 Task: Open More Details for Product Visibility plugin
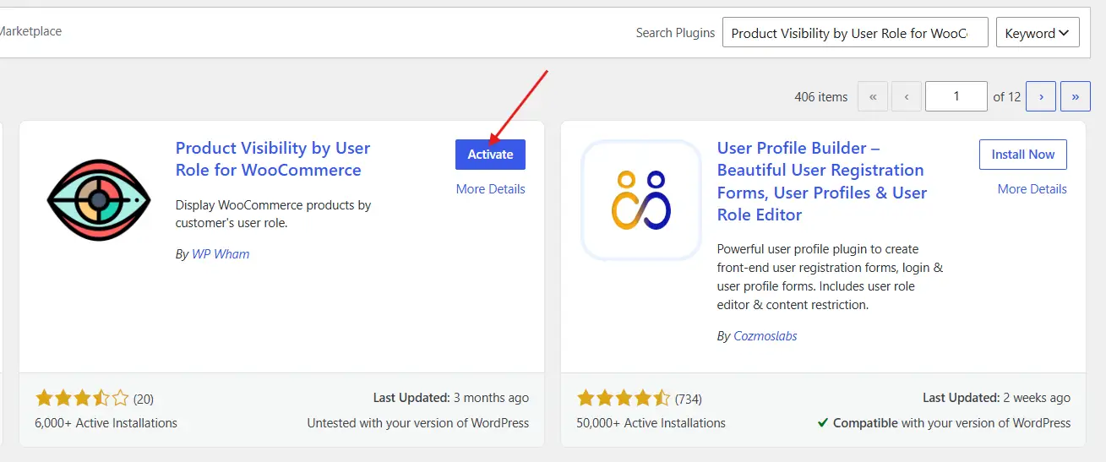point(490,189)
